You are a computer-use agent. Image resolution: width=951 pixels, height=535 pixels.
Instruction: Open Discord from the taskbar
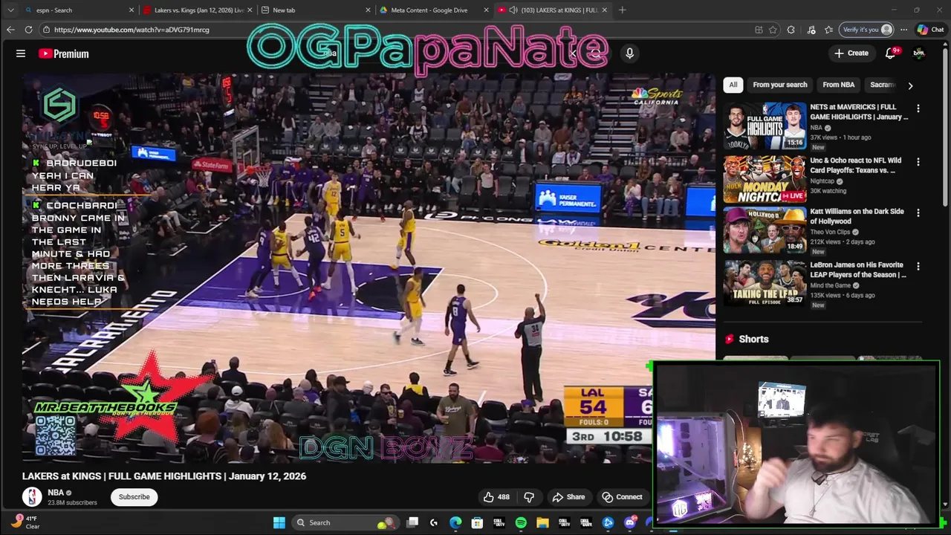tap(630, 522)
